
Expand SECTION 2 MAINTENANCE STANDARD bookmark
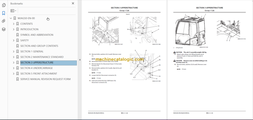coord(14,57)
